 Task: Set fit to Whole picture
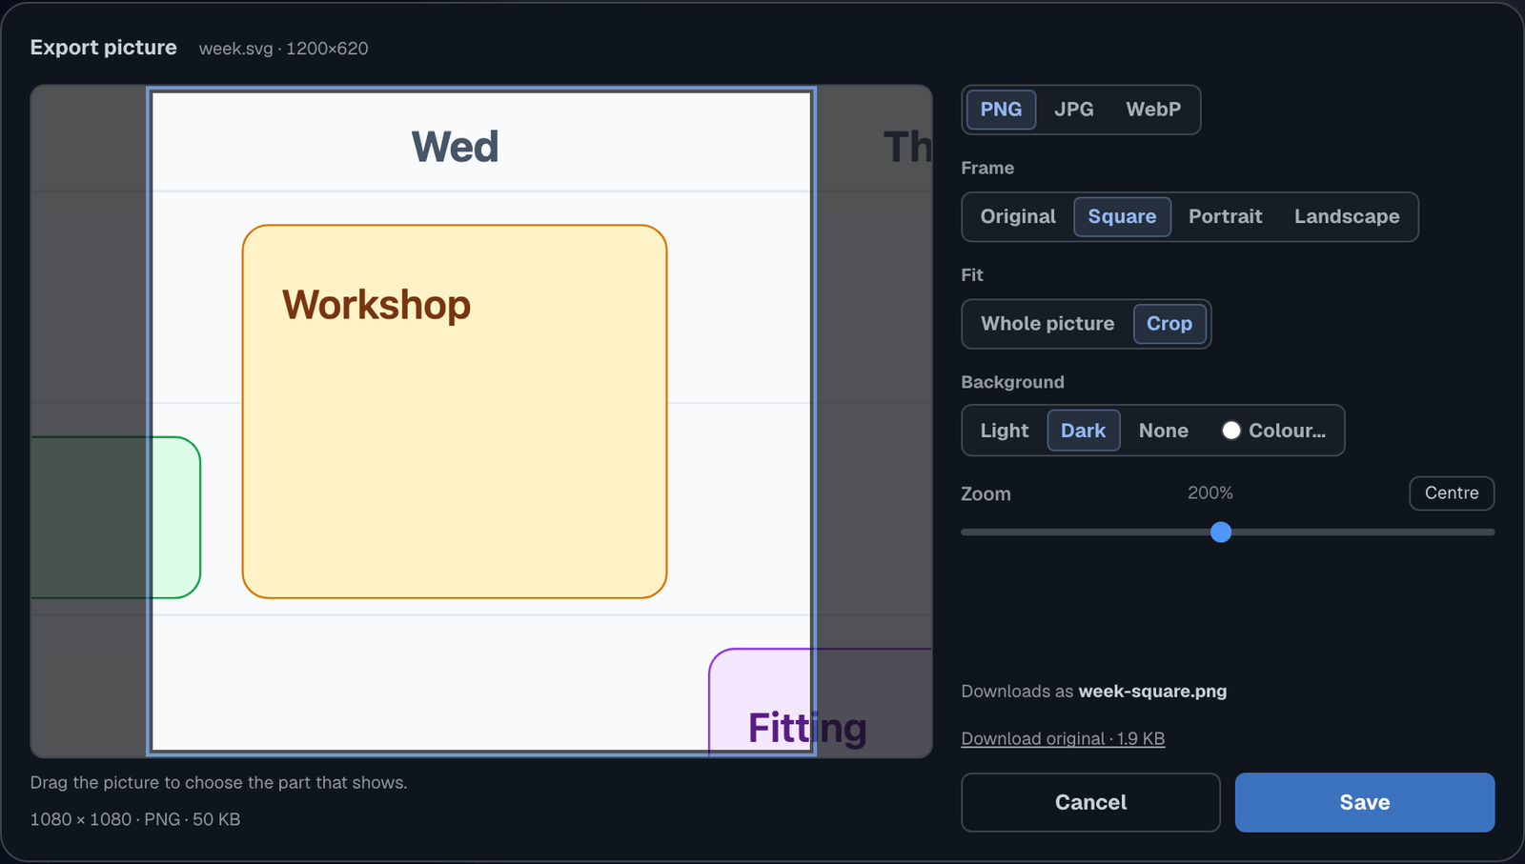coord(1047,324)
